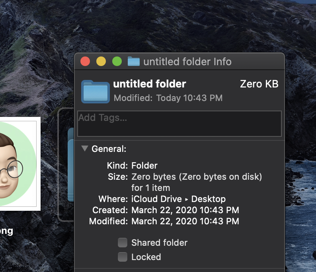Close the untitled folder Info window
Screen dimensions: 316x272
coord(85,61)
